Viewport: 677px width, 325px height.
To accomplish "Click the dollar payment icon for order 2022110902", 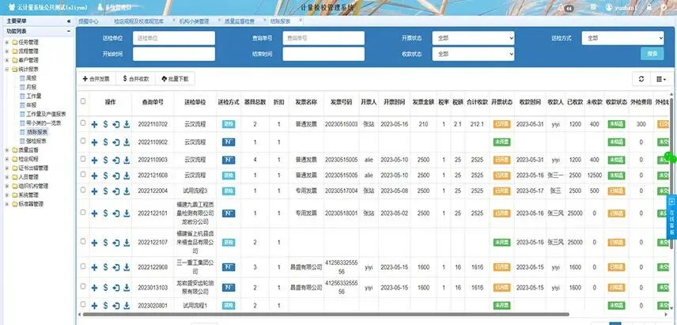I will (105, 142).
